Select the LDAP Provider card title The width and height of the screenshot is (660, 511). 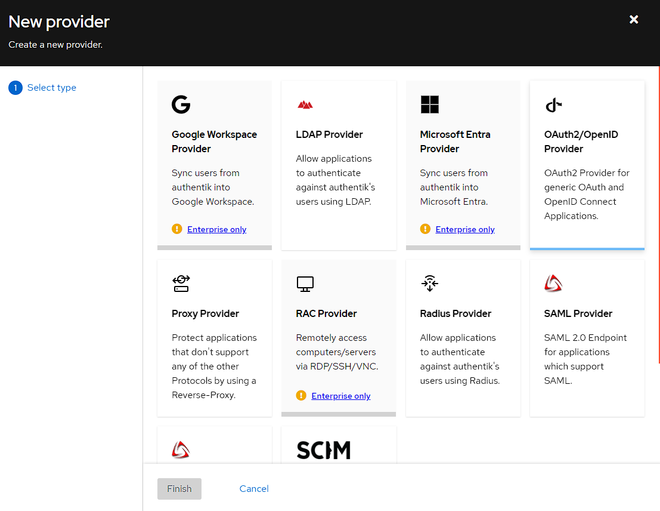[329, 134]
